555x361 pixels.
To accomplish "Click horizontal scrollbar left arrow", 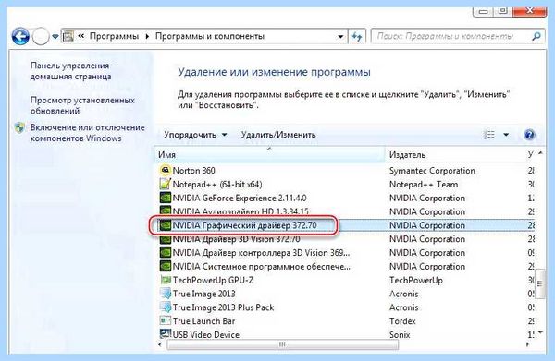I will 160,344.
